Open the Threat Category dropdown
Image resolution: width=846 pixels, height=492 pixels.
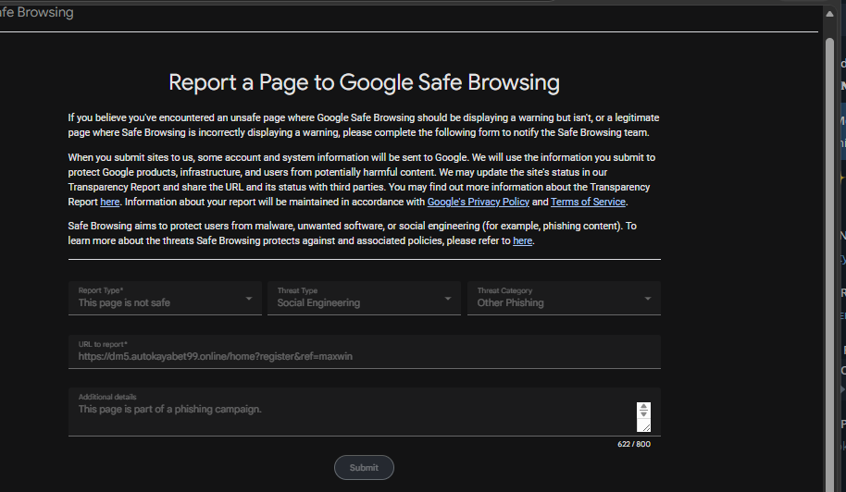(x=564, y=298)
